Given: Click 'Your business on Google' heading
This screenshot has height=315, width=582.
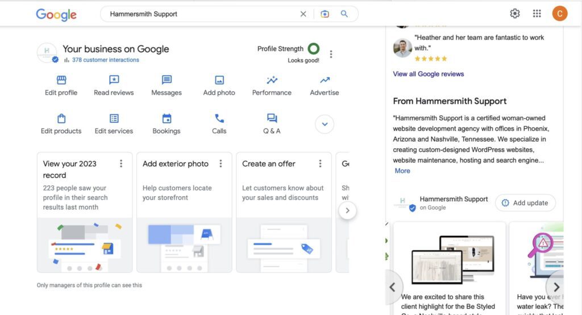Looking at the screenshot, I should [x=116, y=49].
